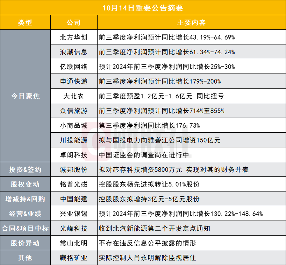The height and width of the screenshot is (265, 286).
Task: Click text 实际控制人肖永明解除监视居住
Action: (148, 258)
